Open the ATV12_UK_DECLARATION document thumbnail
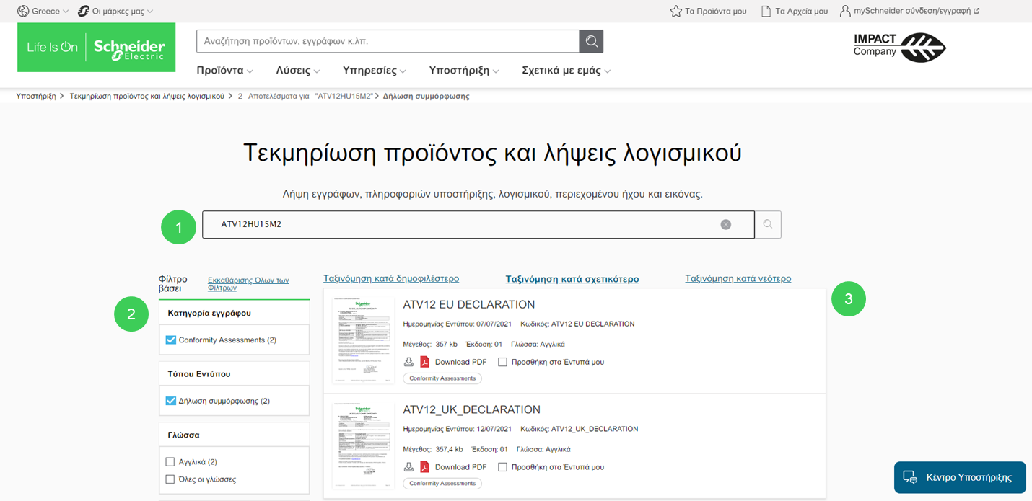Viewport: 1032px width, 501px height. tap(363, 445)
